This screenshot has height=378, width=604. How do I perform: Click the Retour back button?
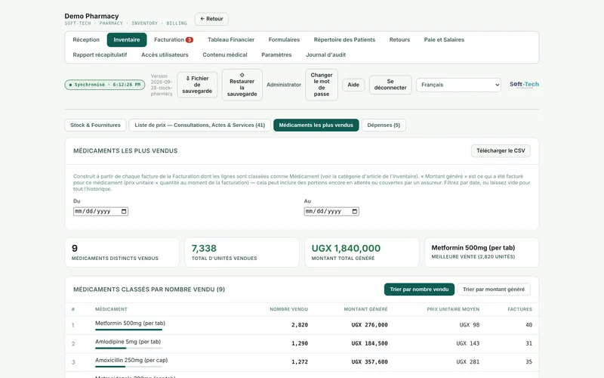[211, 19]
